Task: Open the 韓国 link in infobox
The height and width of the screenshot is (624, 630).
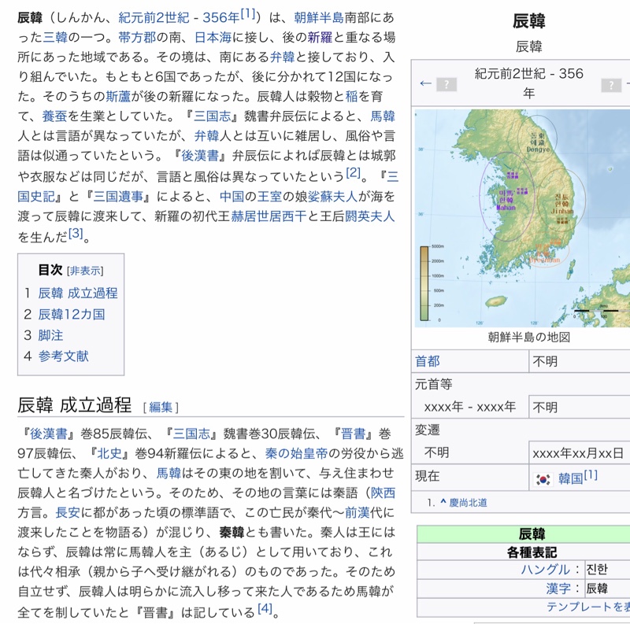Action: [x=570, y=478]
